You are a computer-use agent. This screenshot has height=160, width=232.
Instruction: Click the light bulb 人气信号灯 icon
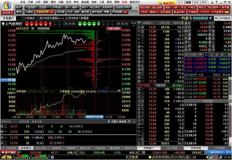[x=3, y=24]
